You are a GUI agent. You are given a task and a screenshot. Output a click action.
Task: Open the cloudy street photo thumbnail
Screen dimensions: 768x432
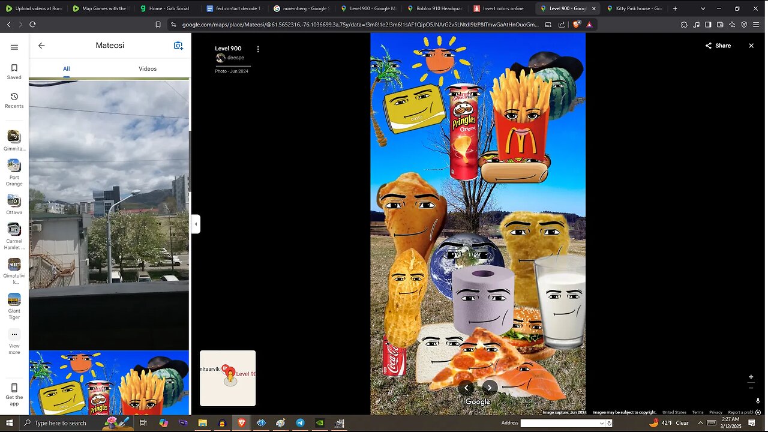109,215
